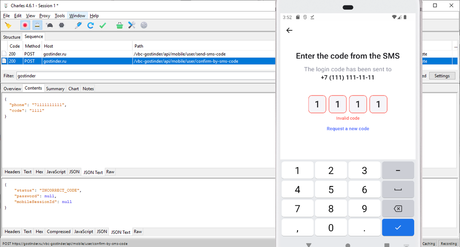Click the Settings button by the filter

tap(442, 76)
